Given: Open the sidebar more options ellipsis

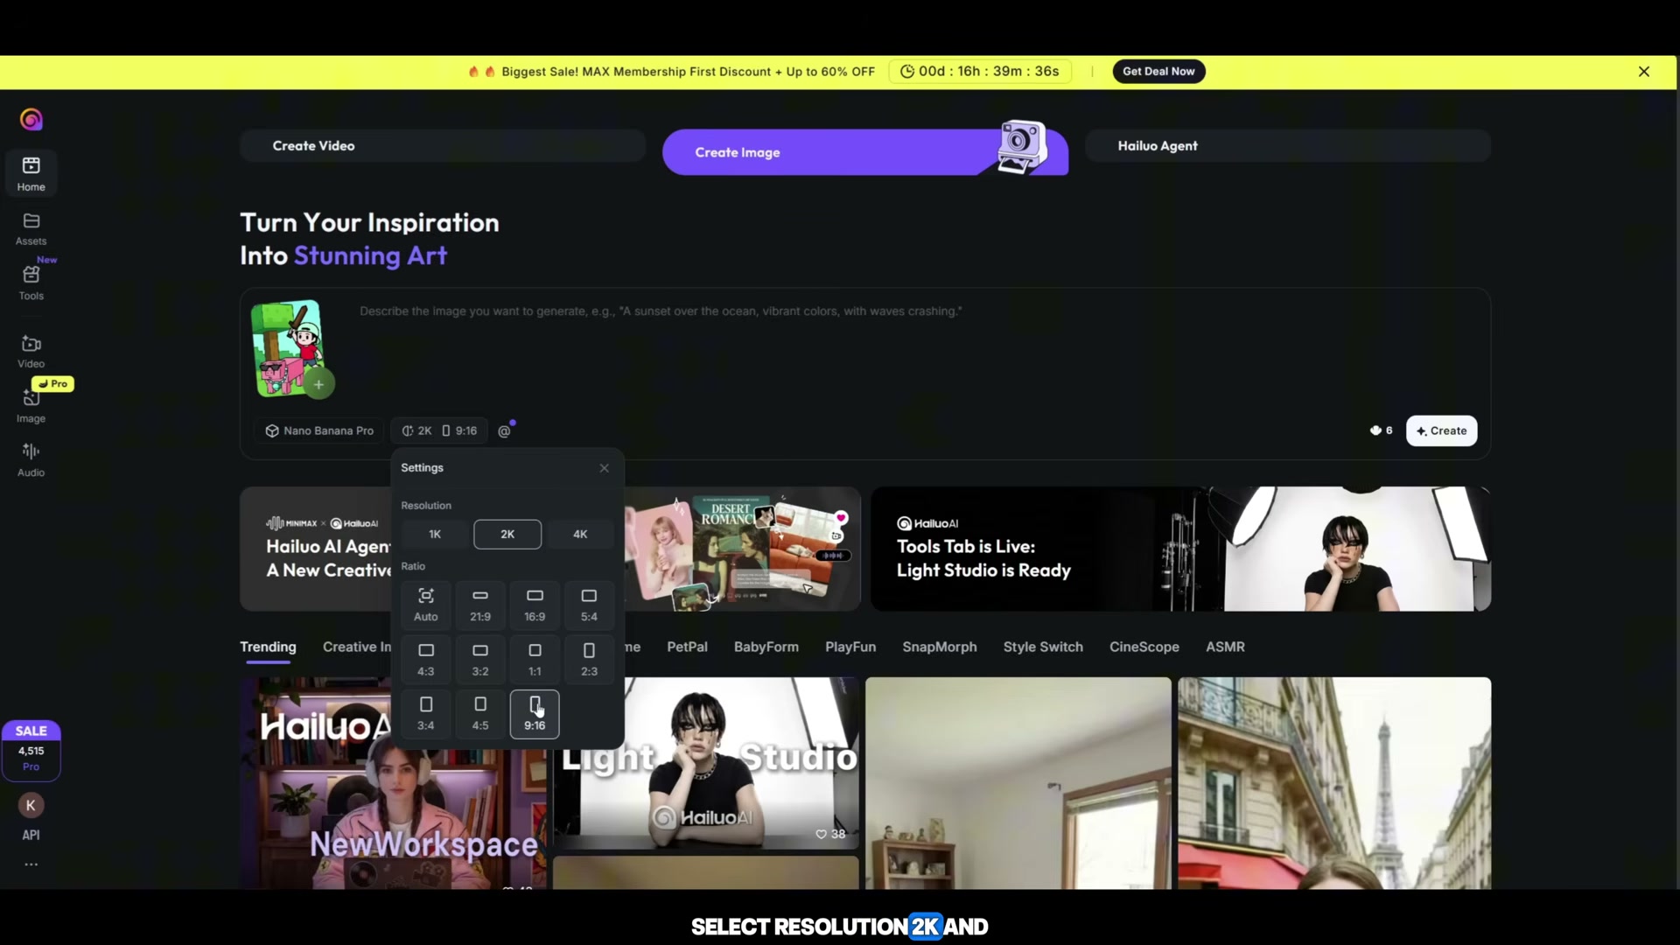Looking at the screenshot, I should click(31, 864).
